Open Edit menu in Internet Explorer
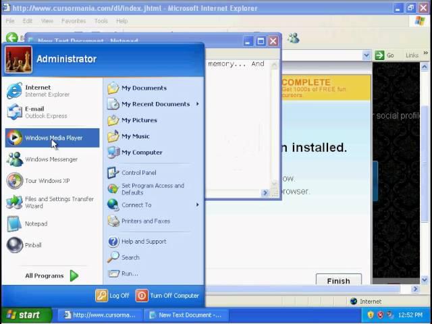The height and width of the screenshot is (324, 432). [27, 21]
